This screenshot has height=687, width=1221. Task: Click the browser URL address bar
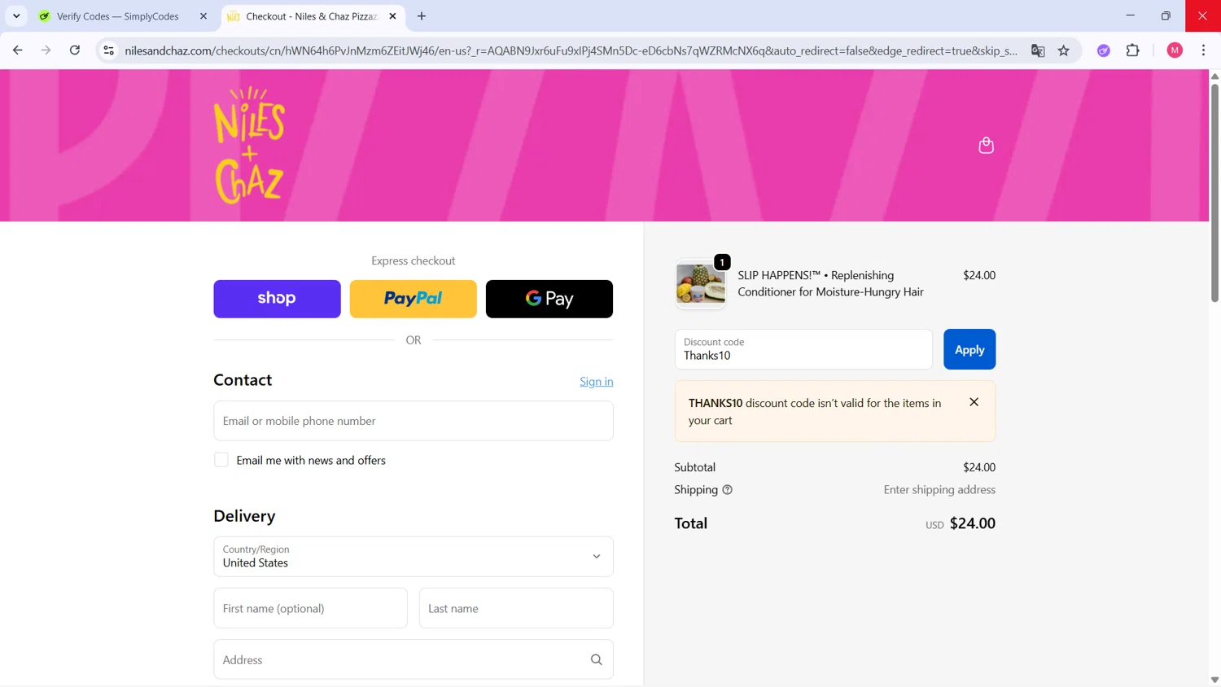[x=571, y=50]
